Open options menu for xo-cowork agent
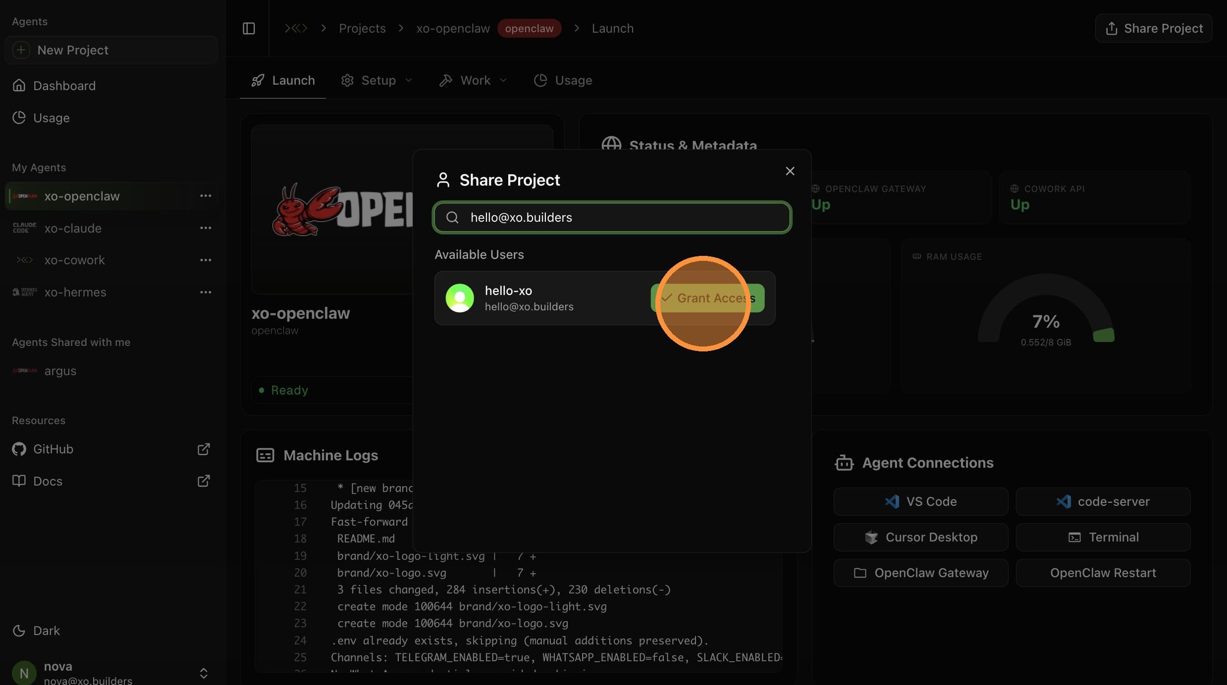This screenshot has height=685, width=1227. (x=206, y=260)
